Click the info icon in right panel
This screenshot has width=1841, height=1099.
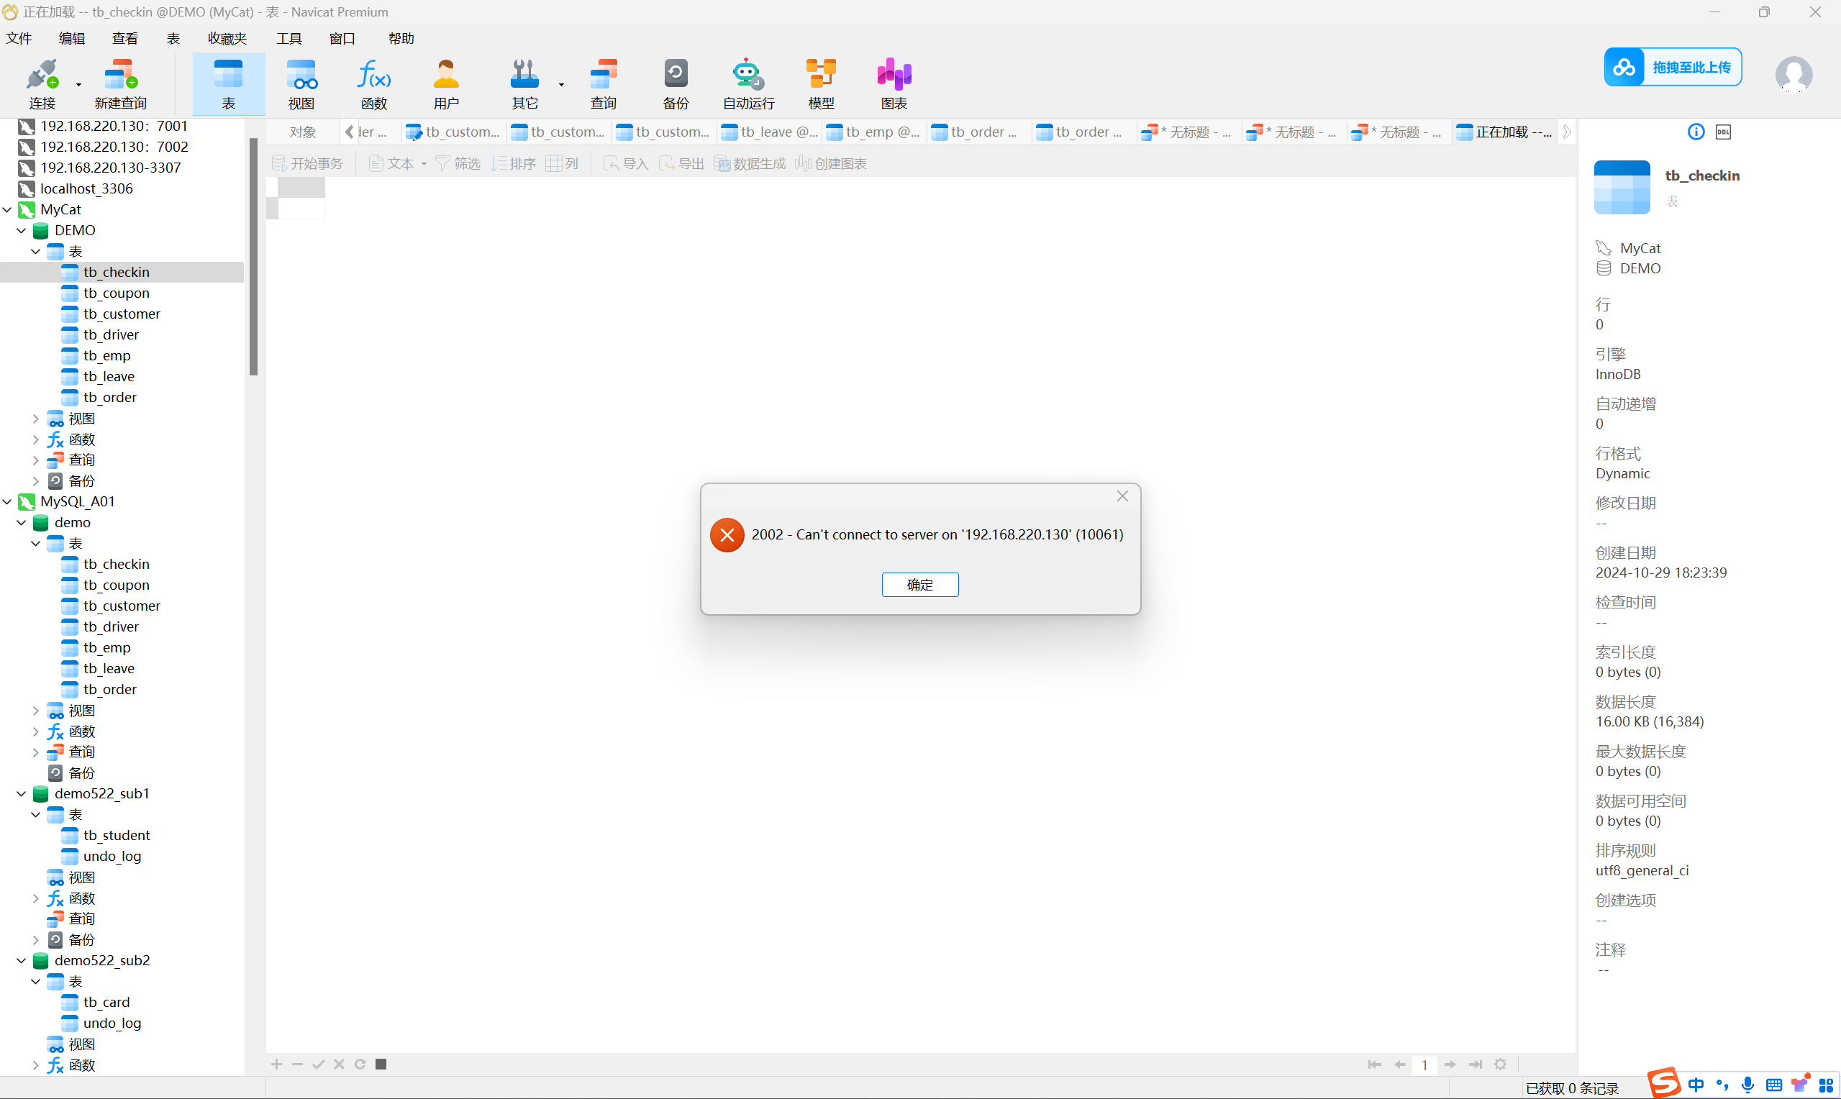pos(1696,132)
